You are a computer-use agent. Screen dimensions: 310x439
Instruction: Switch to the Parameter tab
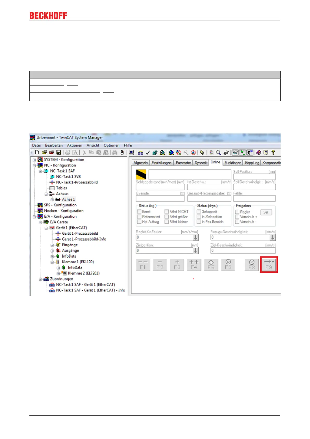[x=183, y=163]
